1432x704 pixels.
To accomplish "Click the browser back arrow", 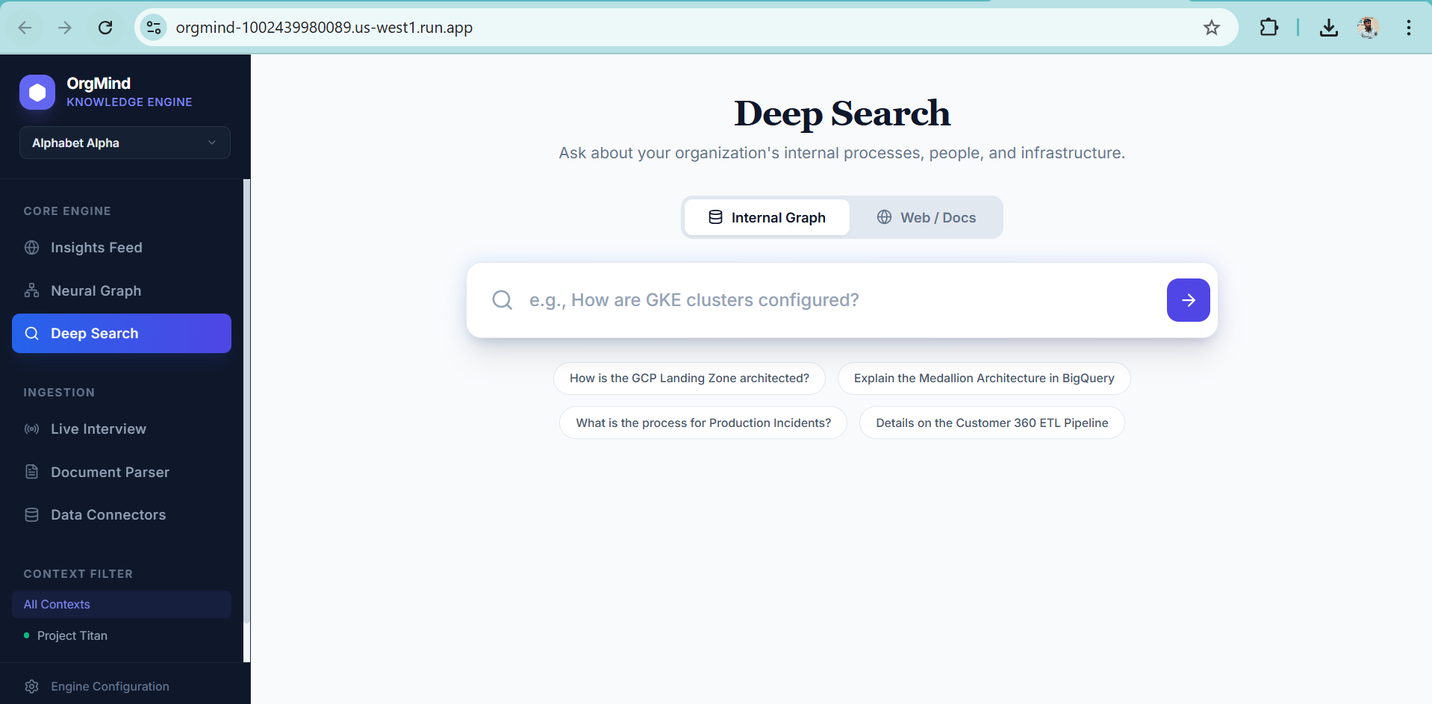I will coord(25,28).
